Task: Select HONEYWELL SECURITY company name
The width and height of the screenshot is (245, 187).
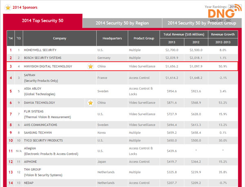Action: (x=40, y=50)
